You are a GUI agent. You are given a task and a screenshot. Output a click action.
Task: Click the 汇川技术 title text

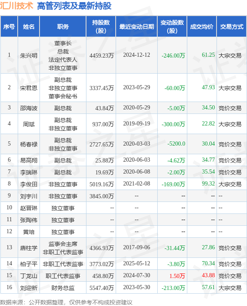tap(16, 6)
